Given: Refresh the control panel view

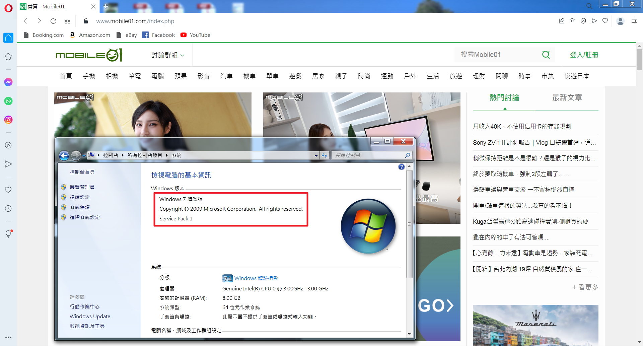Looking at the screenshot, I should [325, 155].
